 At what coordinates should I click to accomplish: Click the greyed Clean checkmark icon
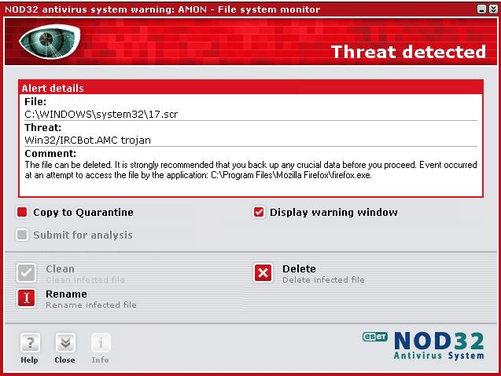(26, 272)
